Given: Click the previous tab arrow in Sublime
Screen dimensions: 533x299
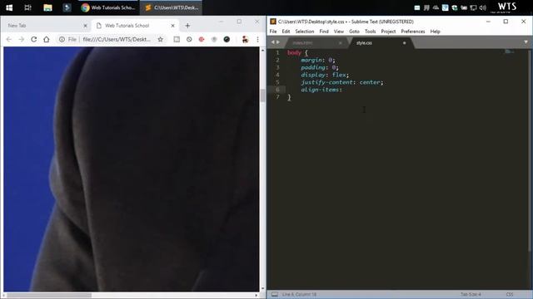Looking at the screenshot, I should [272, 42].
